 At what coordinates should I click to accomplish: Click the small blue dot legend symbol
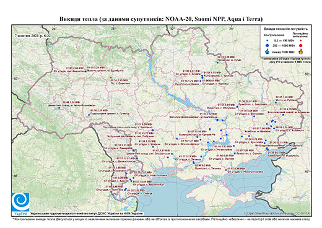268,40
